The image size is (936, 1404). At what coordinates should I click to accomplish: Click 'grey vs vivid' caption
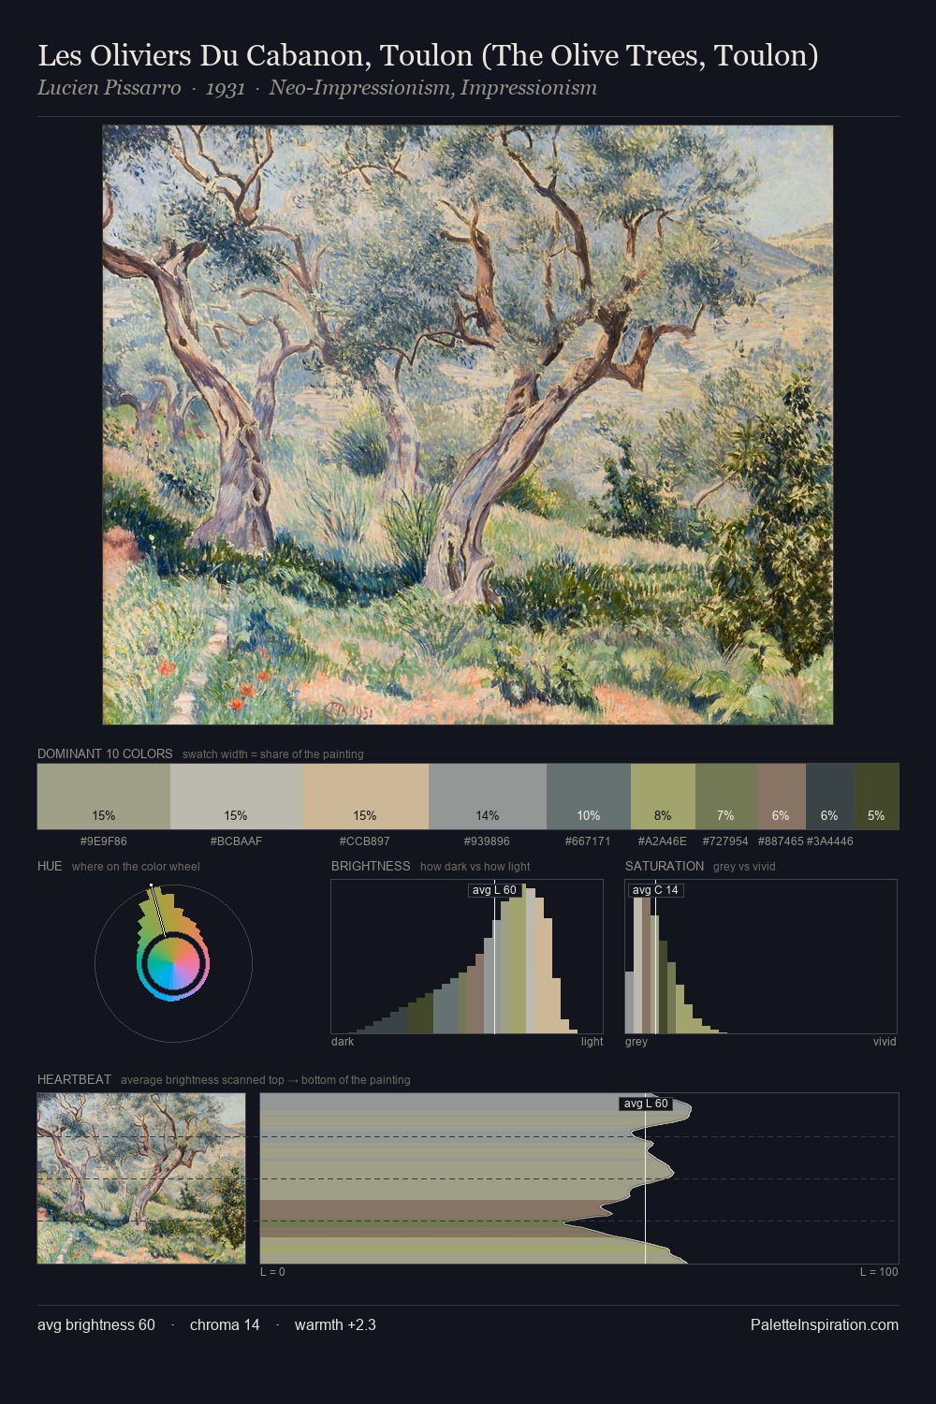tap(745, 867)
